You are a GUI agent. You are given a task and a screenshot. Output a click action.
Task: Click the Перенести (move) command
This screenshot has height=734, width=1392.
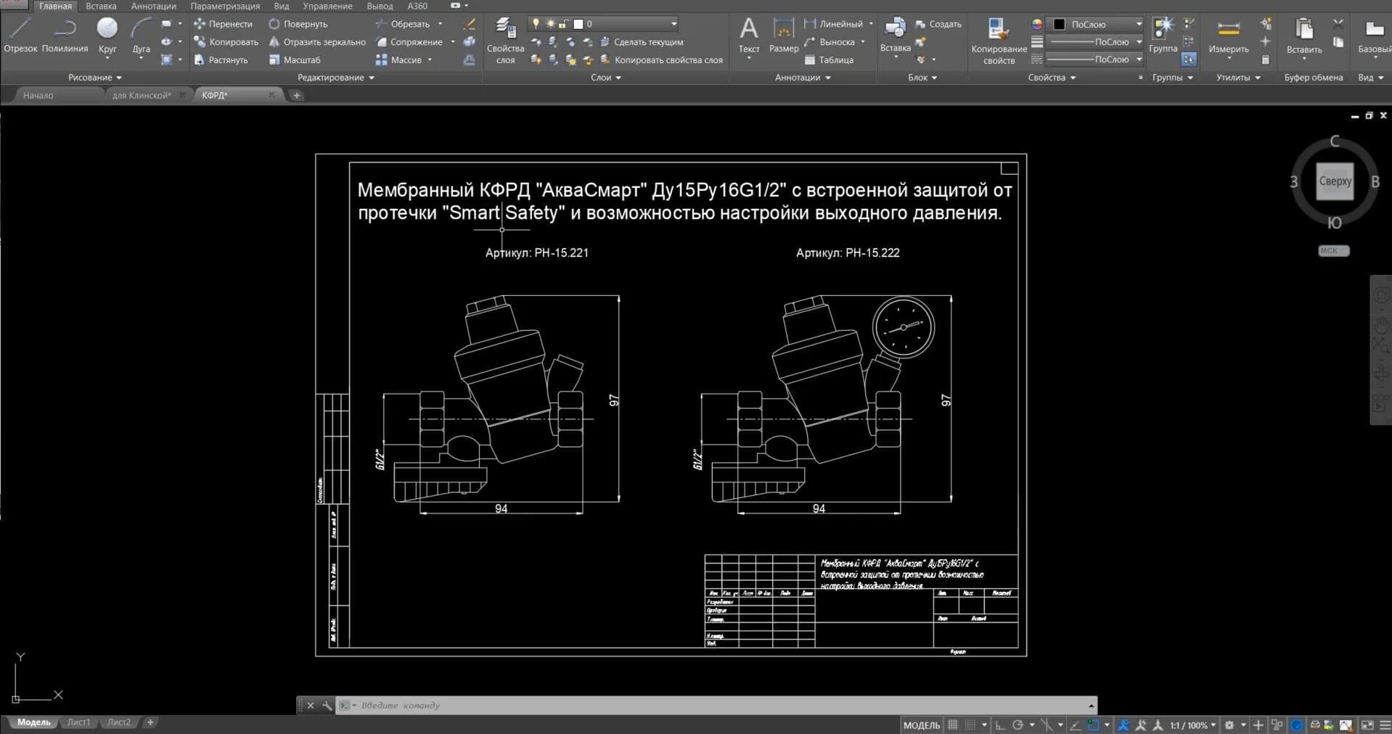(x=223, y=24)
